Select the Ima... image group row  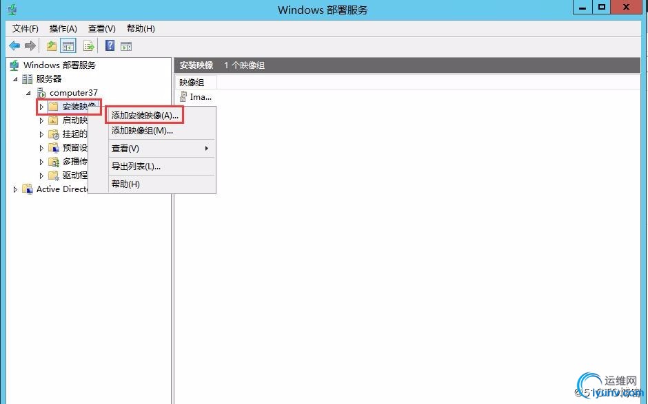click(x=196, y=97)
